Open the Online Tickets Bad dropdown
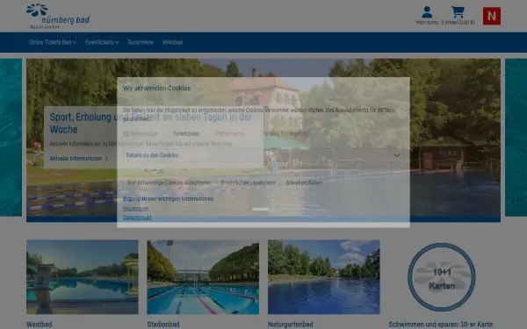This screenshot has width=527, height=329. point(53,42)
